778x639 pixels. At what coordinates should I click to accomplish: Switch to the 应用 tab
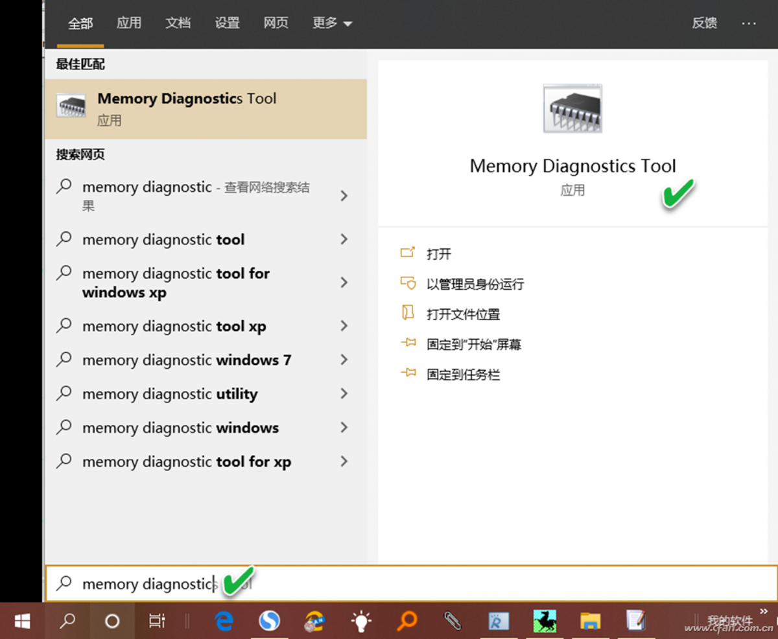(129, 23)
